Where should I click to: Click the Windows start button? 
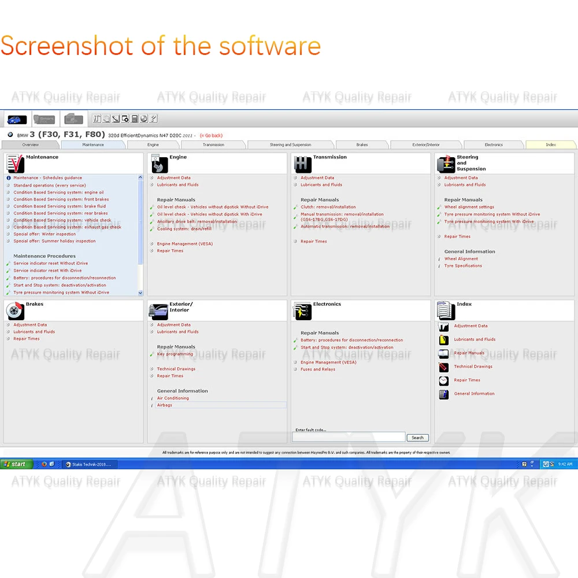click(x=17, y=464)
